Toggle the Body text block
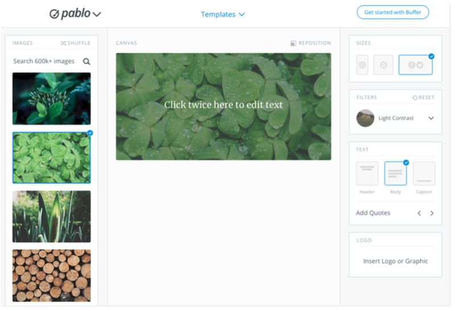The height and width of the screenshot is (311, 455). point(395,173)
